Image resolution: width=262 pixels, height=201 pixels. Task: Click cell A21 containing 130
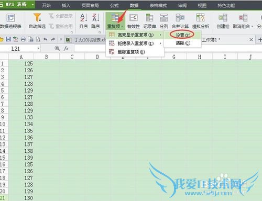click(21, 198)
